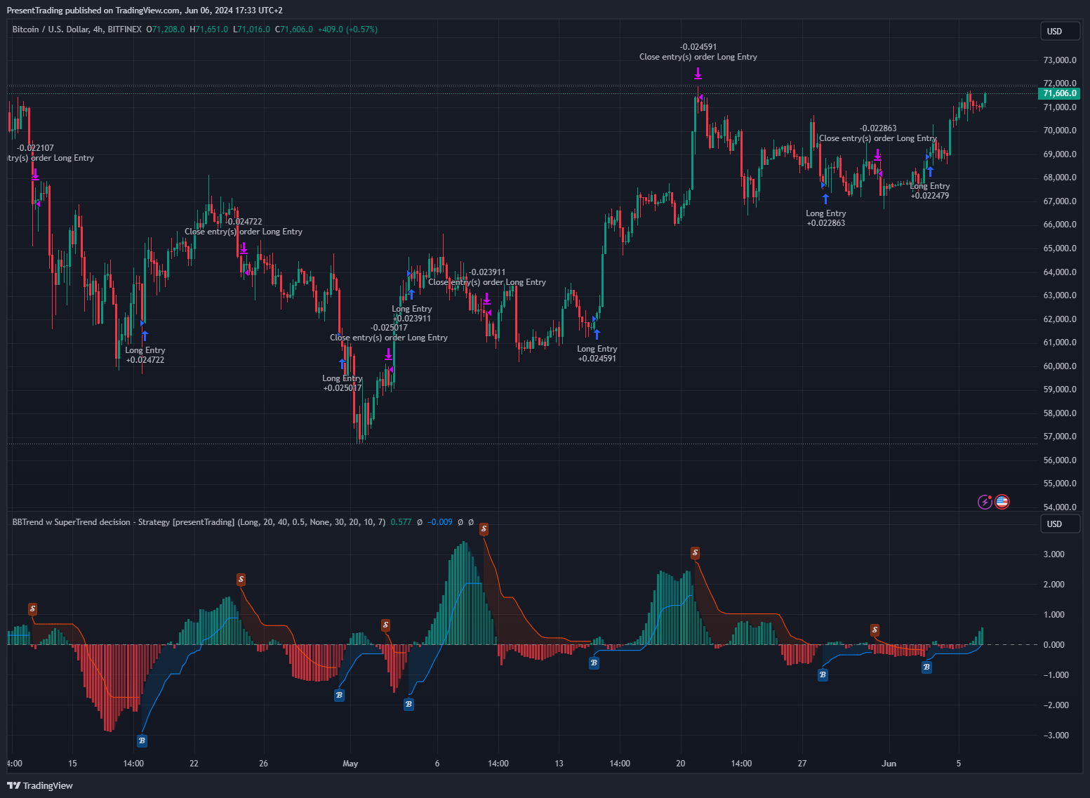Click the +409.0 (+0.57%) change value
Image resolution: width=1090 pixels, height=798 pixels.
click(x=347, y=29)
